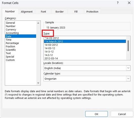This screenshot has height=118, width=134.
Task: Click Category list scroll down arrow
Action: 38,83
